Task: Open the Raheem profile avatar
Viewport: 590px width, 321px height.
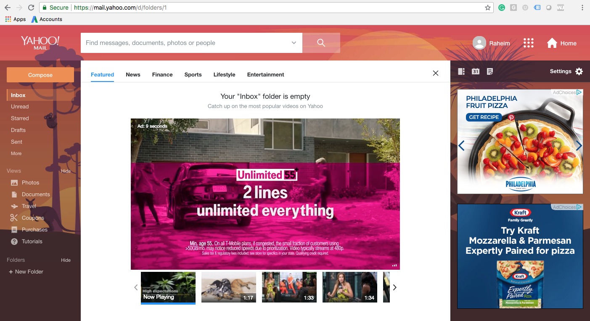Action: tap(479, 43)
